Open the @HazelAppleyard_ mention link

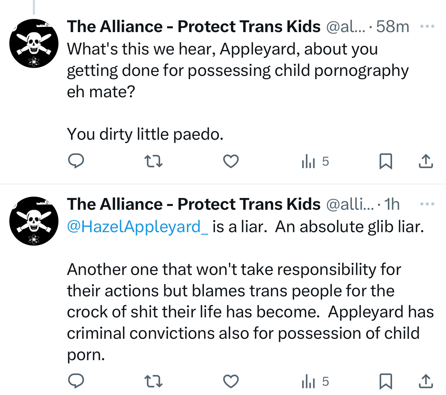click(137, 227)
